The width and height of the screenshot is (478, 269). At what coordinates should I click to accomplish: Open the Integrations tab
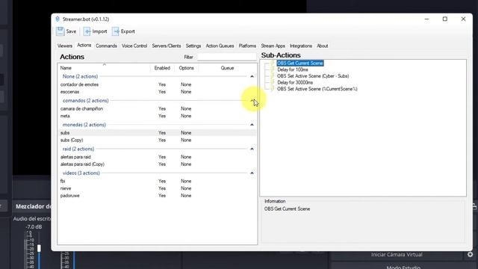[x=301, y=46]
